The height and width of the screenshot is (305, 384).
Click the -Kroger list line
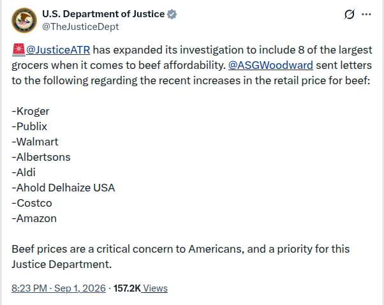pyautogui.click(x=31, y=112)
